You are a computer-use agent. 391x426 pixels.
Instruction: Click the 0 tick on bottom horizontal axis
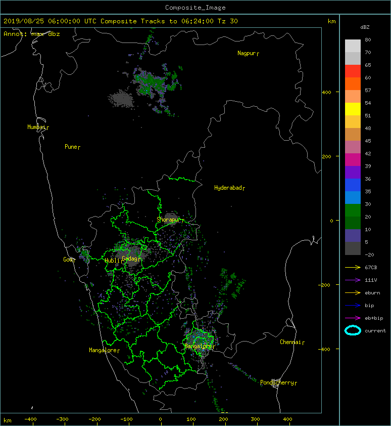tap(160, 419)
